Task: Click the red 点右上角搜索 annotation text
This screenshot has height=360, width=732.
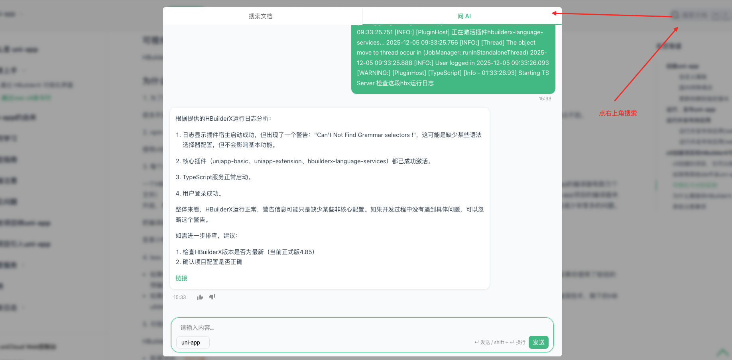Action: [618, 113]
